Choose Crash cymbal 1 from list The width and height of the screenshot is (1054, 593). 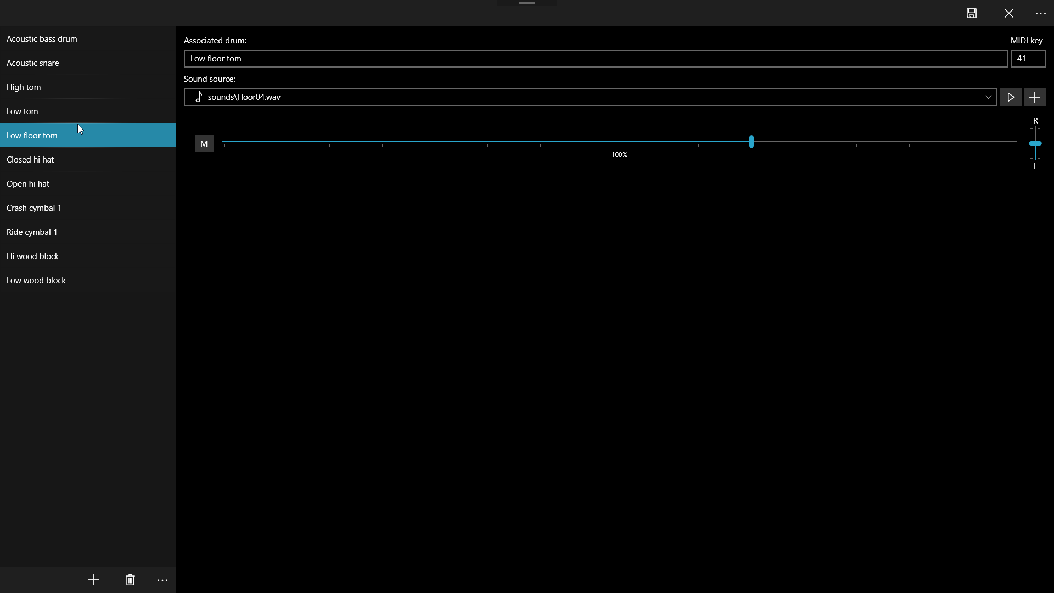coord(34,208)
